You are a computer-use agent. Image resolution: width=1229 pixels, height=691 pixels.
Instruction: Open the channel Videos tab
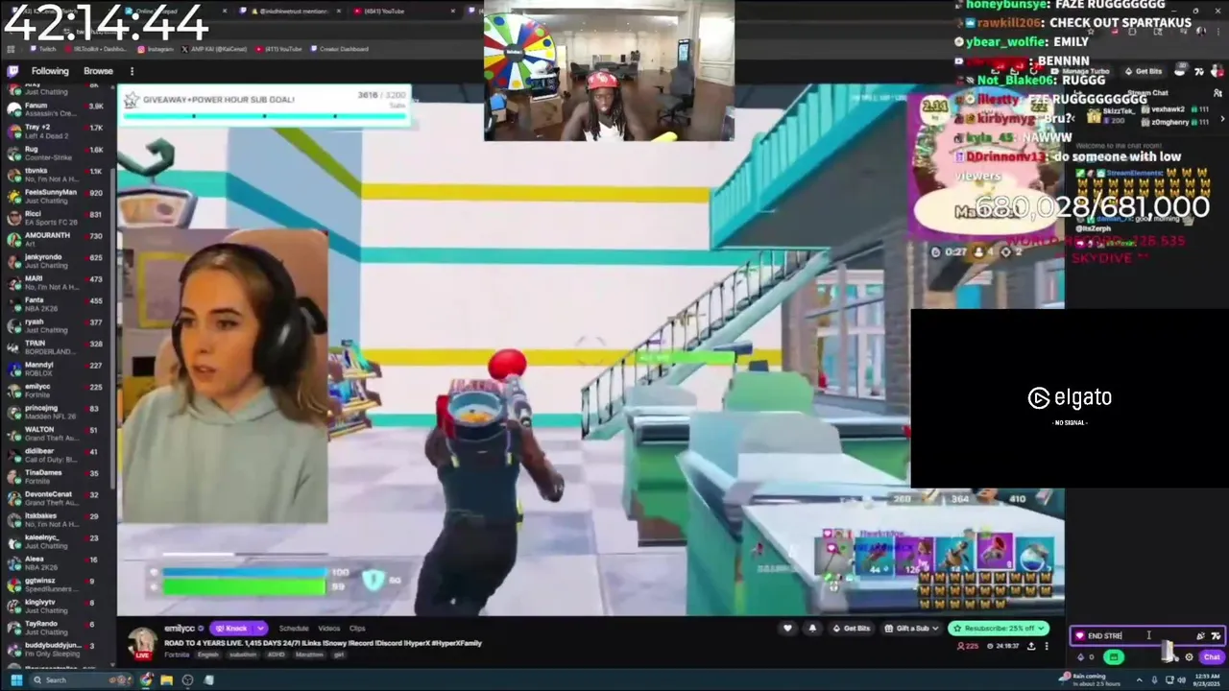point(328,629)
